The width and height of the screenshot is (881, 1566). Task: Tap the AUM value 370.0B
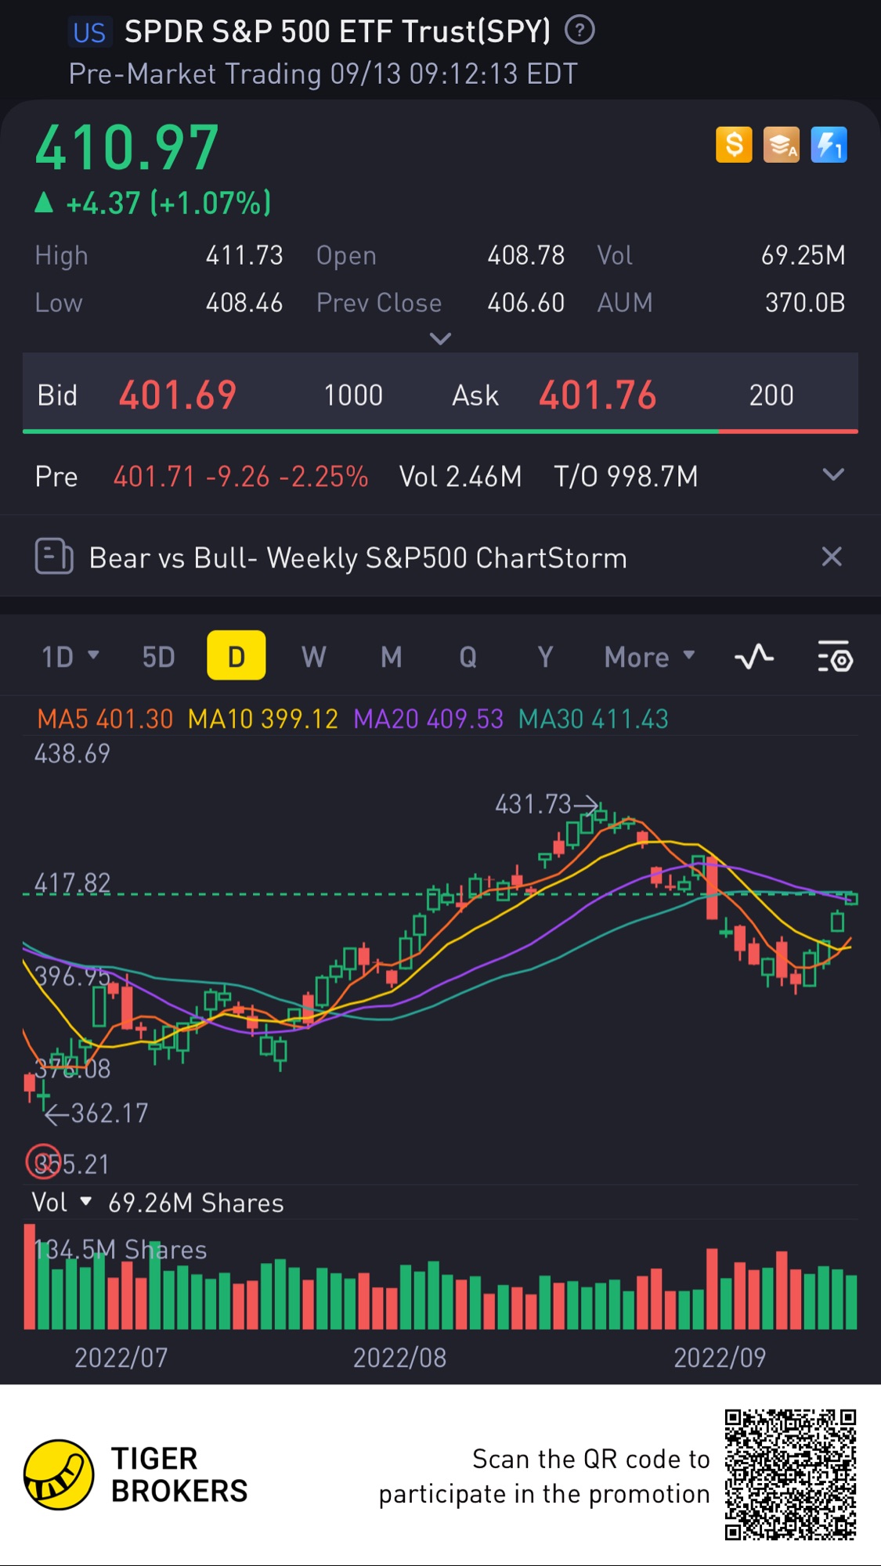pos(805,302)
